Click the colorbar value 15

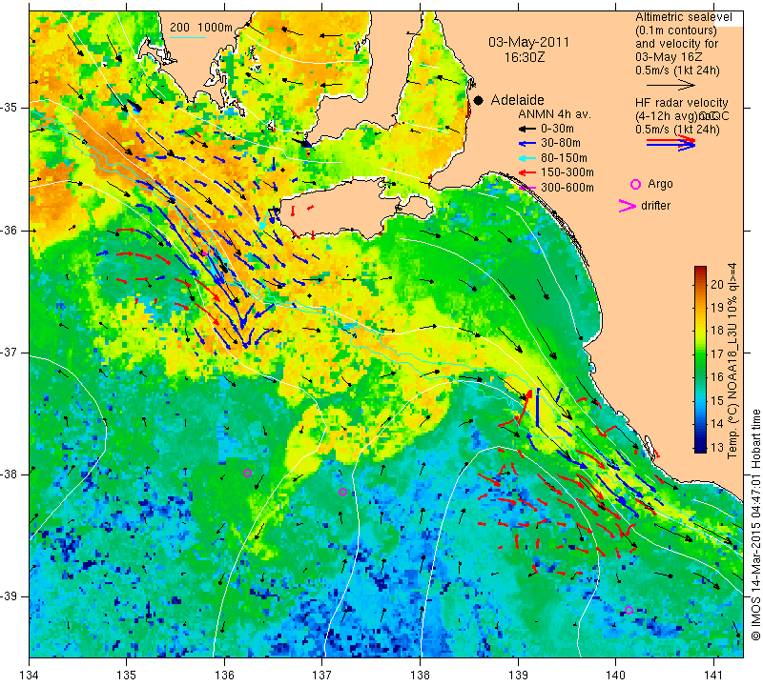(x=717, y=401)
